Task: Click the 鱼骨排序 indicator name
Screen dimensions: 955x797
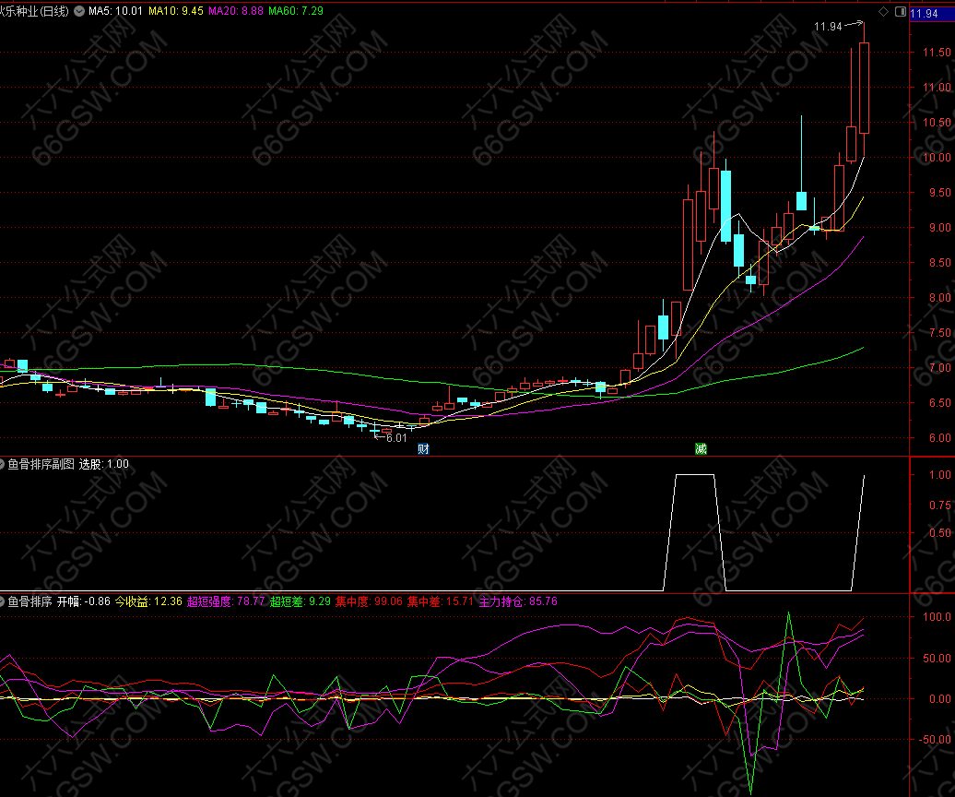Action: (x=29, y=601)
